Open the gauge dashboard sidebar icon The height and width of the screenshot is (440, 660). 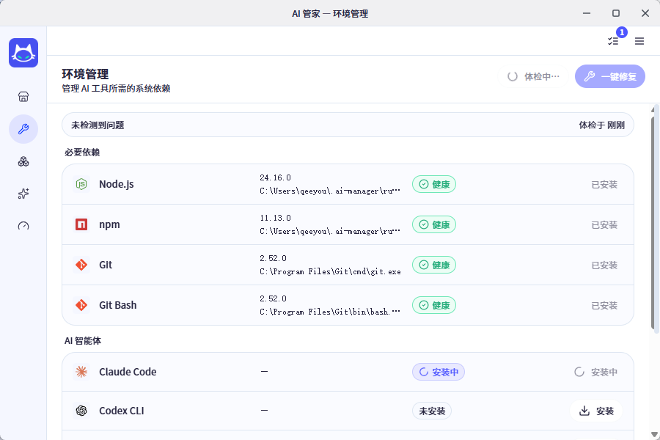pos(23,226)
